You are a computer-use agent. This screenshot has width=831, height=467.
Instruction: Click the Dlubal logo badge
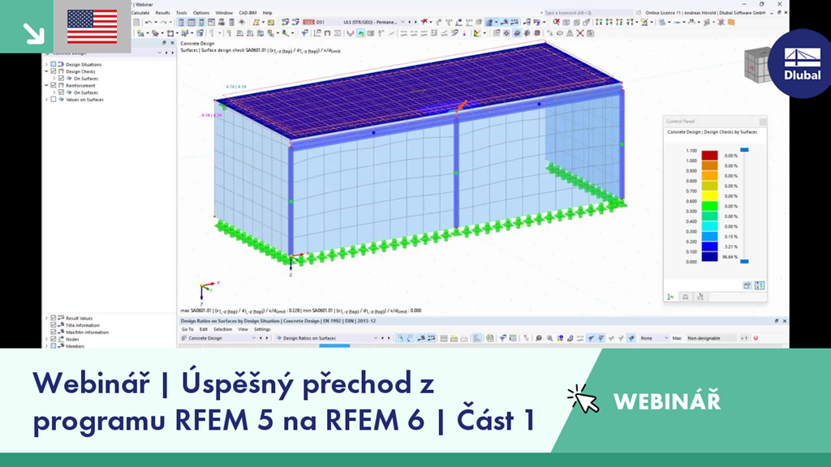801,63
